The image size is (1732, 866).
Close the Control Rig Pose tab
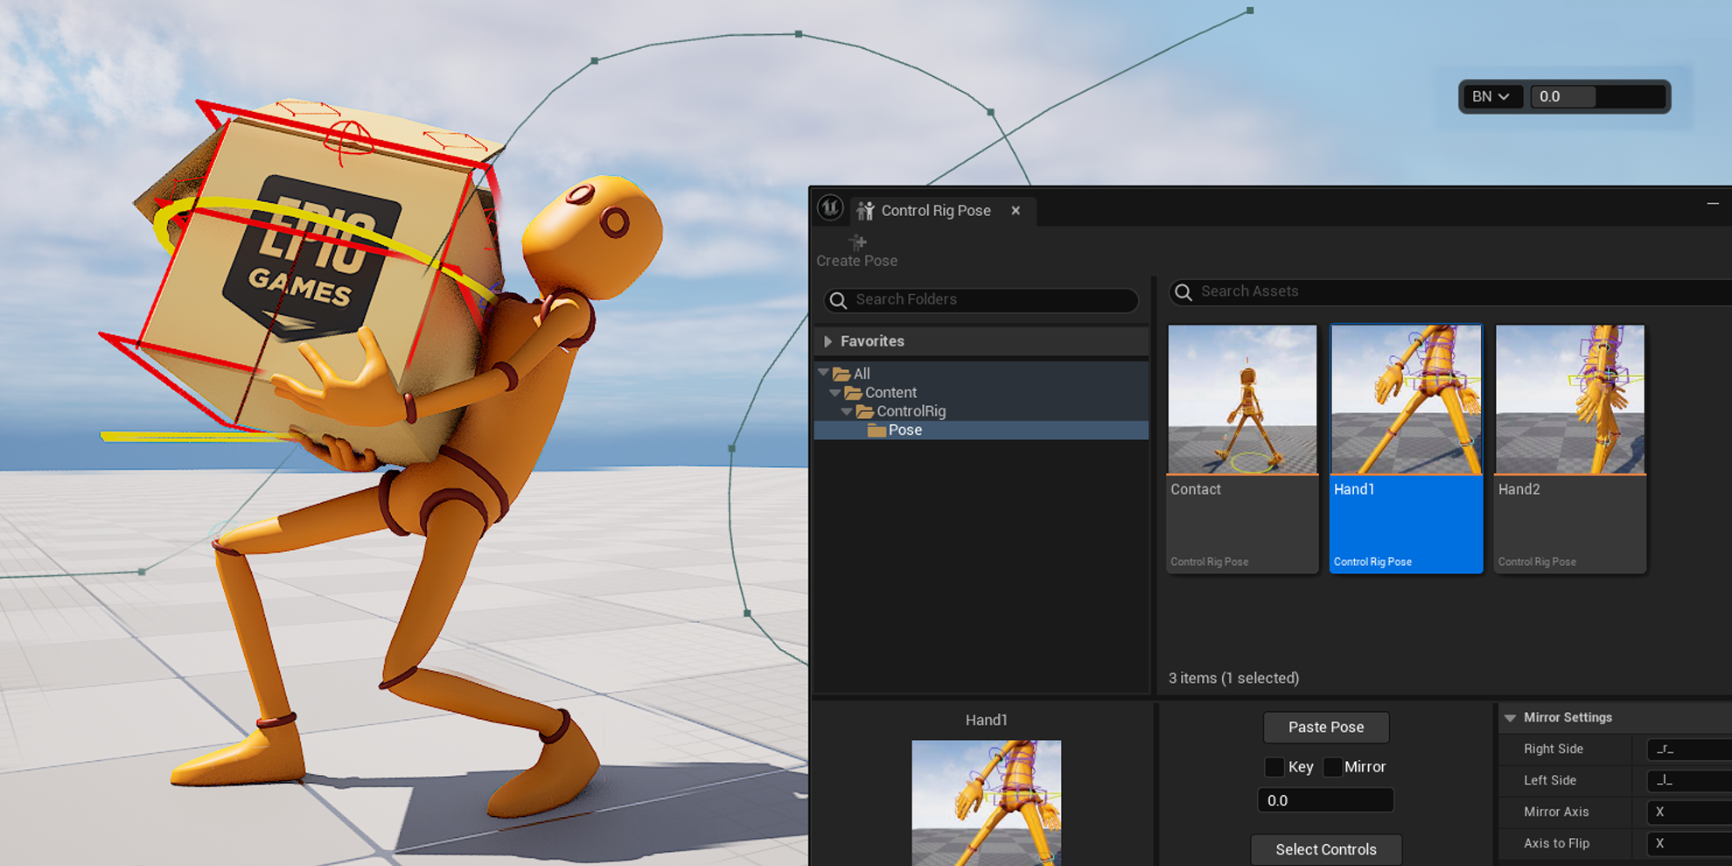(x=1016, y=211)
